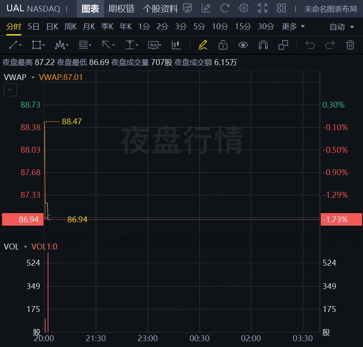Open chart settings gear icon
The width and height of the screenshot is (363, 347).
coord(244,8)
